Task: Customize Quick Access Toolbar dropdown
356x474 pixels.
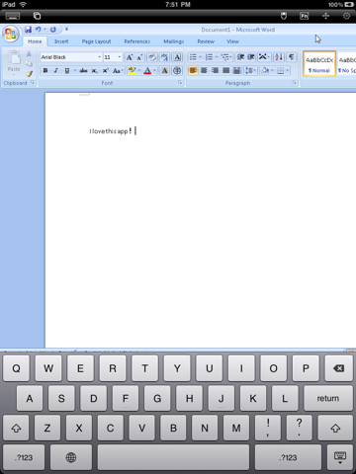Action: coord(66,30)
